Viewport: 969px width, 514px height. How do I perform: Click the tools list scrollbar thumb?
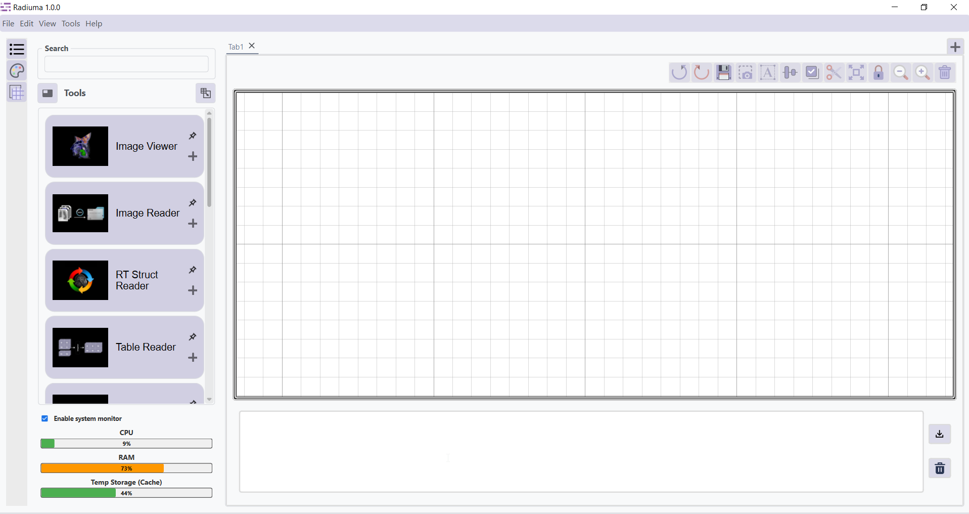[209, 162]
